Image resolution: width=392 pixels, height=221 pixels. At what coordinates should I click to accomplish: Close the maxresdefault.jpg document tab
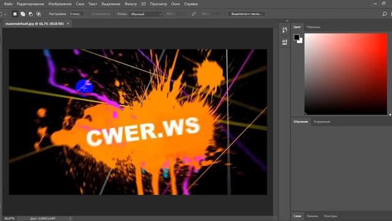pos(68,23)
